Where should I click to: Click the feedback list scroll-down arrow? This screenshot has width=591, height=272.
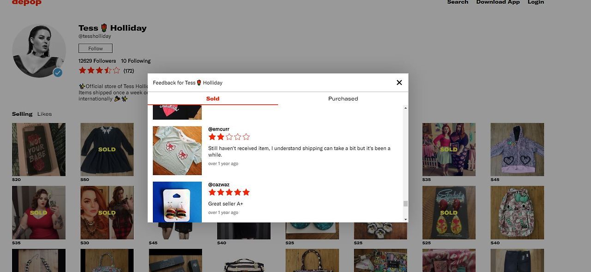[405, 219]
